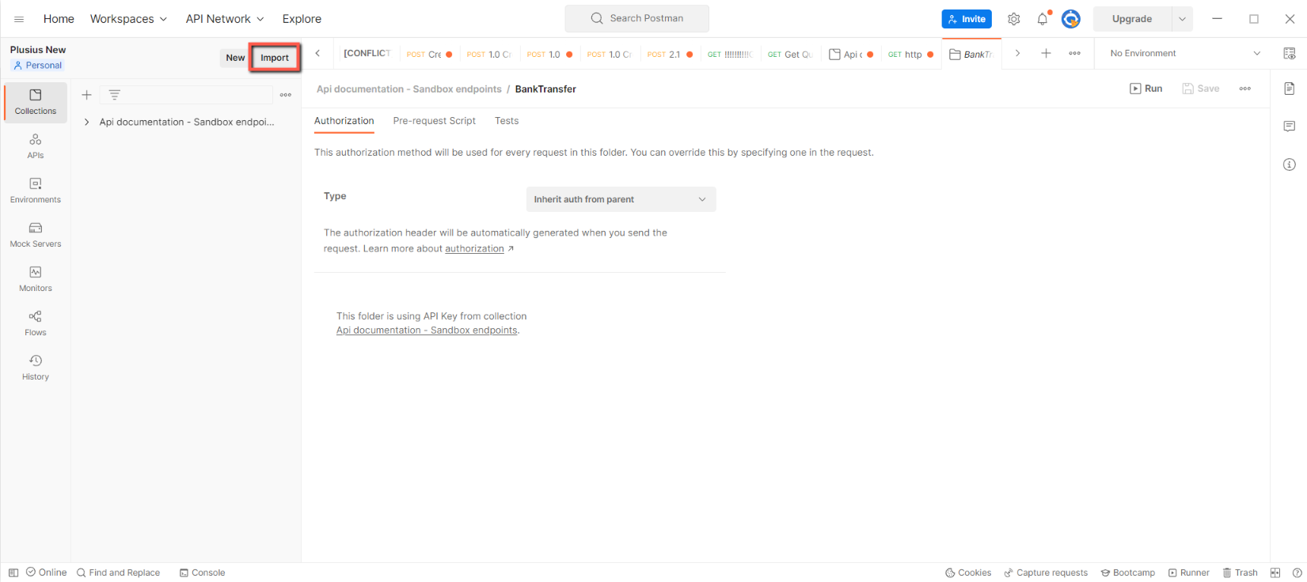Screen dimensions: 1307x582
Task: Move tabs back with left chevron
Action: [x=317, y=53]
